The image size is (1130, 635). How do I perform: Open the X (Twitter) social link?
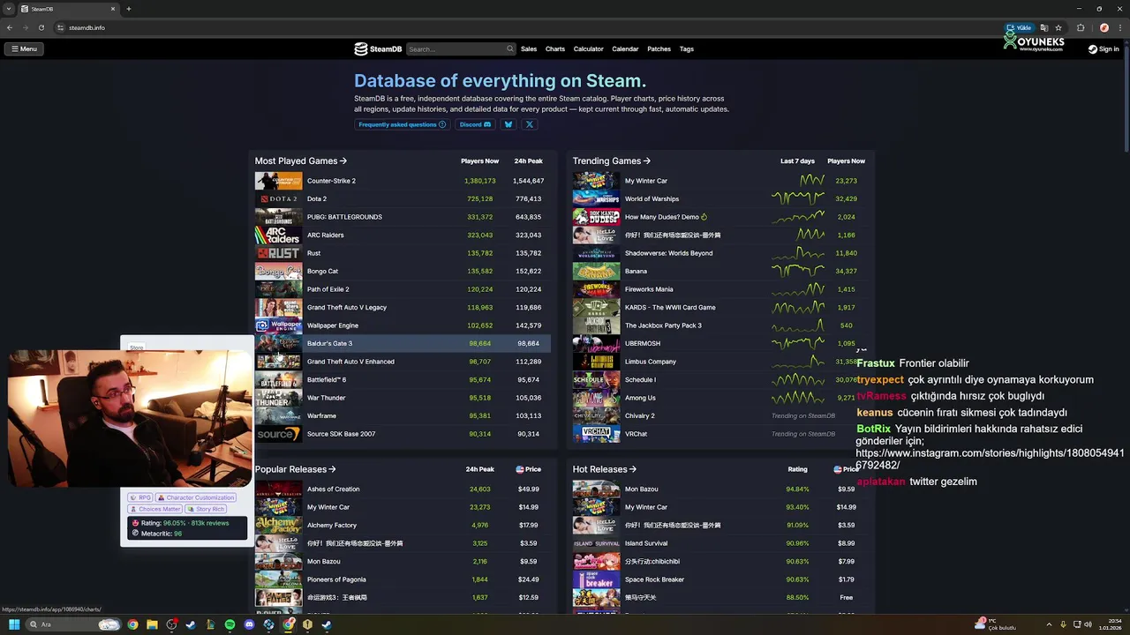(530, 124)
